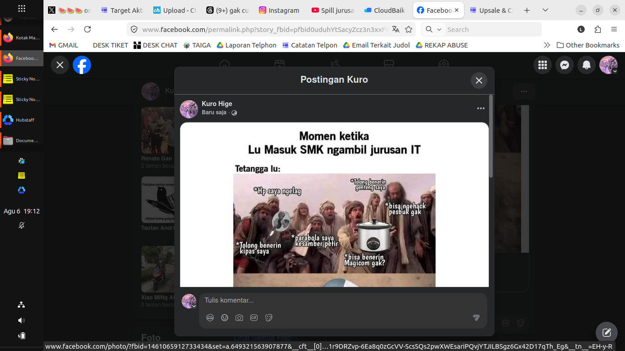Close the active Facebook tab
625x351 pixels.
[x=457, y=10]
